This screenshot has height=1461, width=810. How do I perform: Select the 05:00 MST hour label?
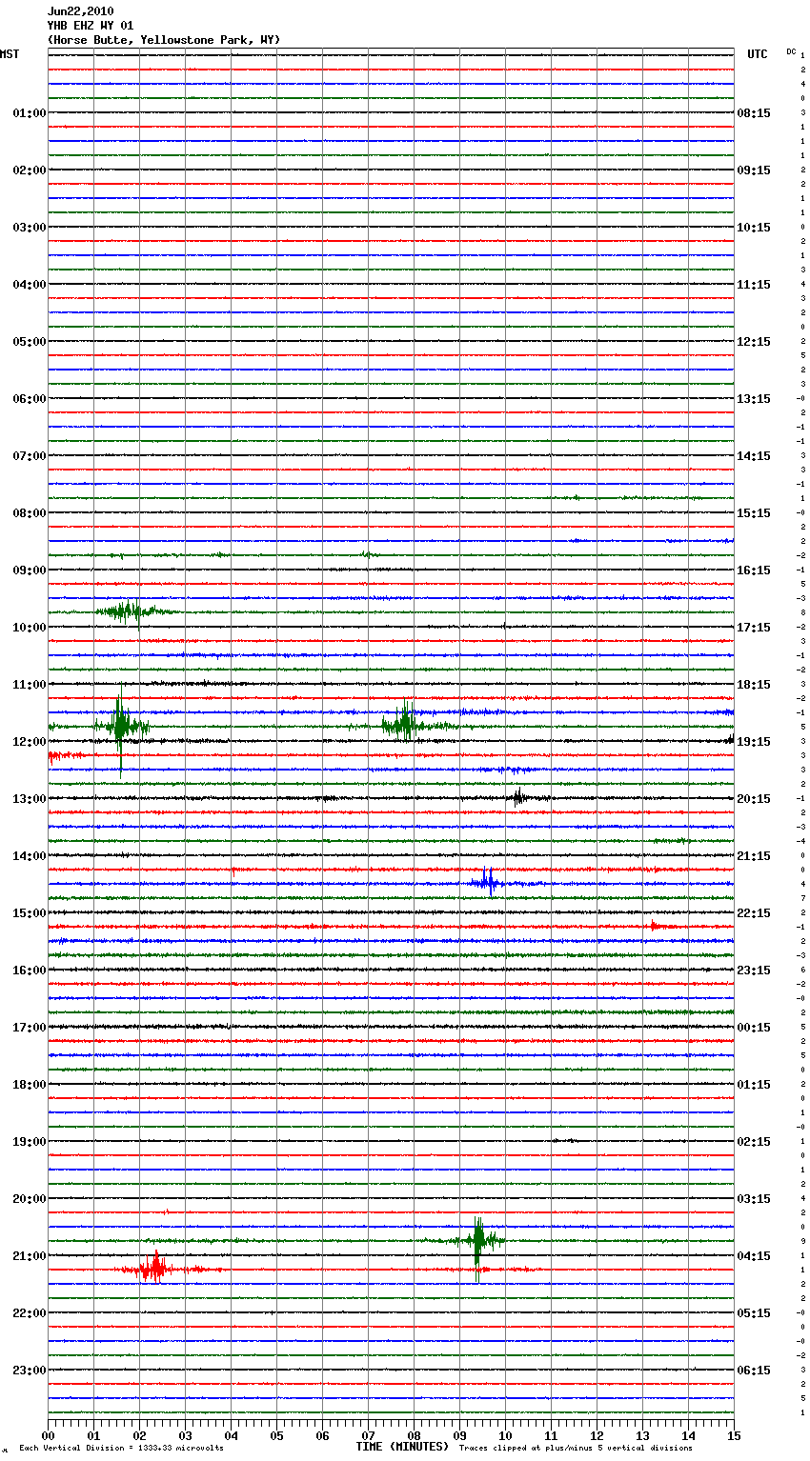pos(30,342)
